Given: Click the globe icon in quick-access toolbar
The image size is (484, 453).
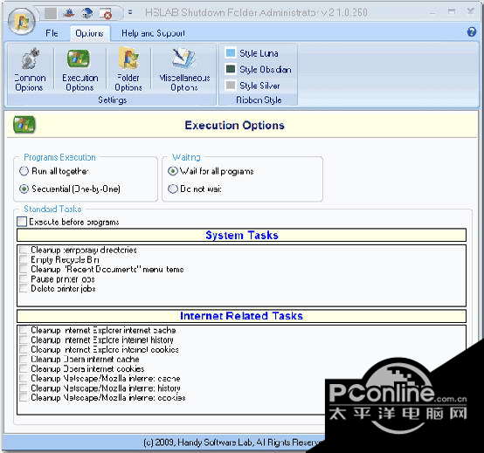Looking at the screenshot, I should coord(87,13).
